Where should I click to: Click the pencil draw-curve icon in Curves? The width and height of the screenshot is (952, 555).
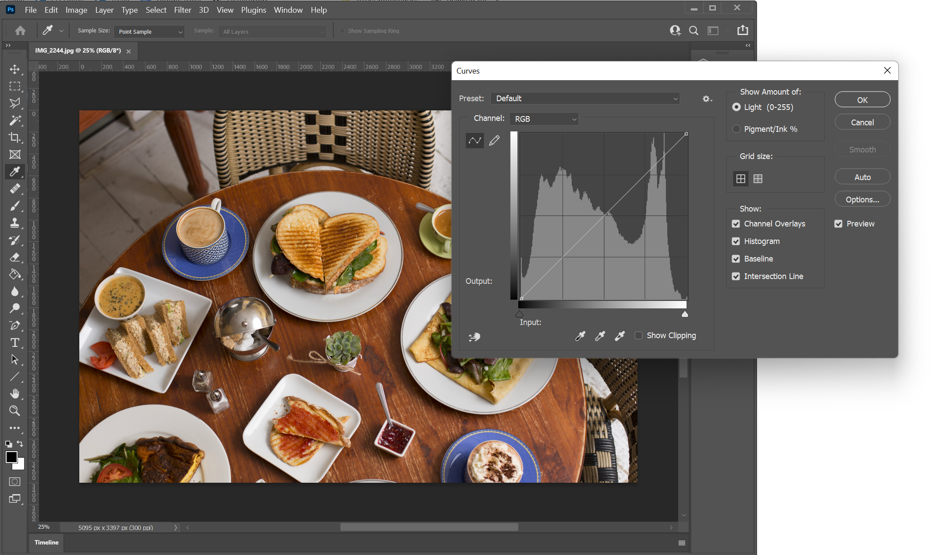[x=494, y=141]
